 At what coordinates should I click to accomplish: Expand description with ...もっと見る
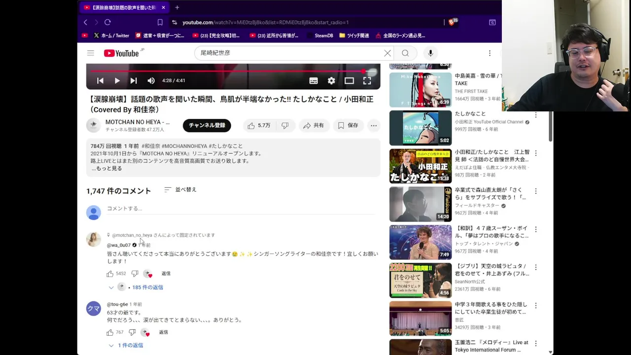pyautogui.click(x=106, y=168)
